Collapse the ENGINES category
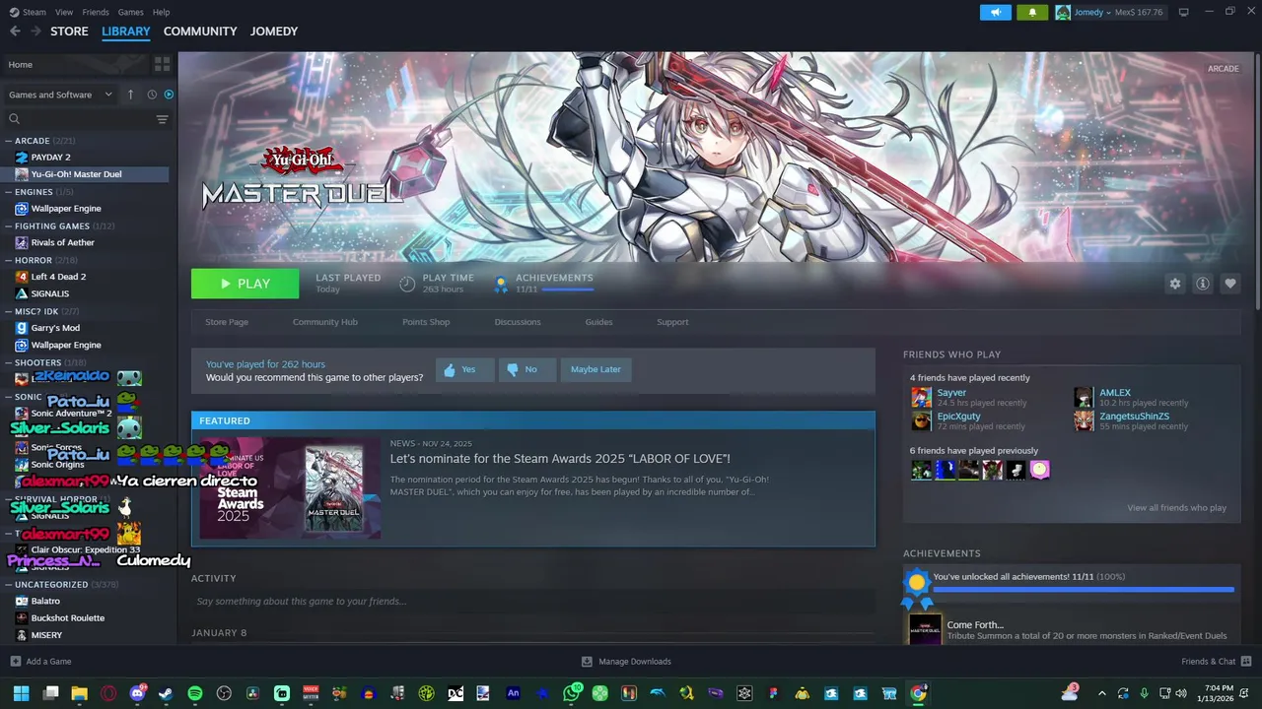The image size is (1262, 709). pos(8,192)
